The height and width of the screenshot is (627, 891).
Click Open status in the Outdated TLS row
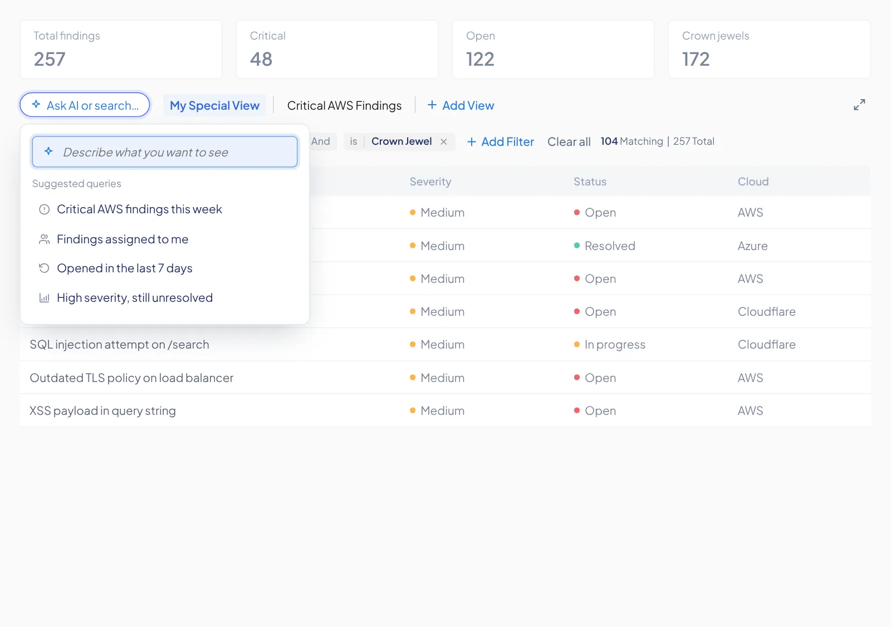coord(595,378)
